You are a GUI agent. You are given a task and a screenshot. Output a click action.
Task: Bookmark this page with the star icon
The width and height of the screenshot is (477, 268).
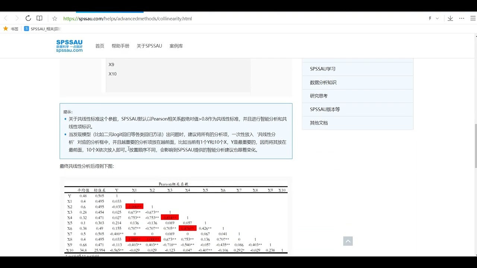coord(55,18)
